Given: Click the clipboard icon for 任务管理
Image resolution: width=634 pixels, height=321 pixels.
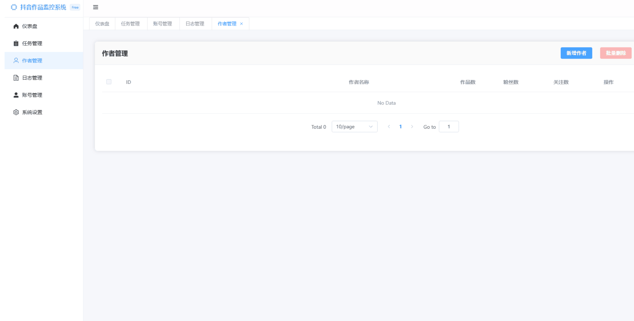Looking at the screenshot, I should pyautogui.click(x=16, y=43).
